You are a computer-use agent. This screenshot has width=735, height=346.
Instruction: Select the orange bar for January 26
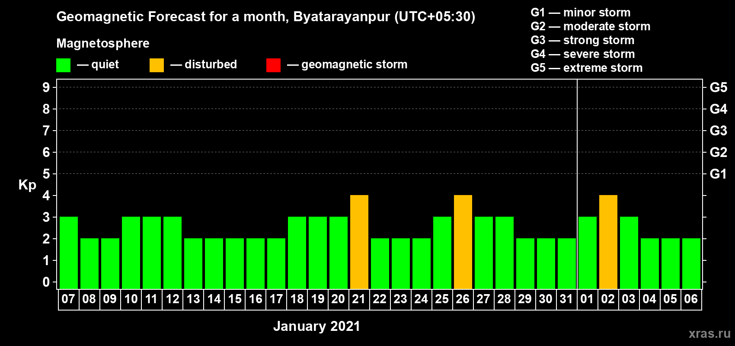coord(463,242)
